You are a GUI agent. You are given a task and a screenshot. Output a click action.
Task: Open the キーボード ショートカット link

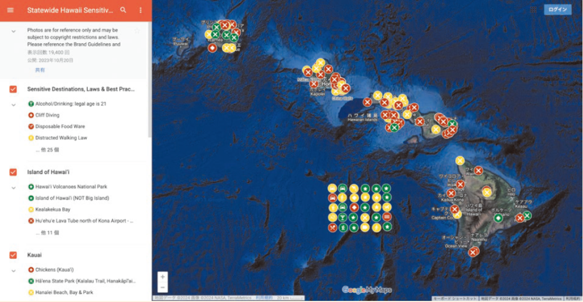pyautogui.click(x=455, y=299)
